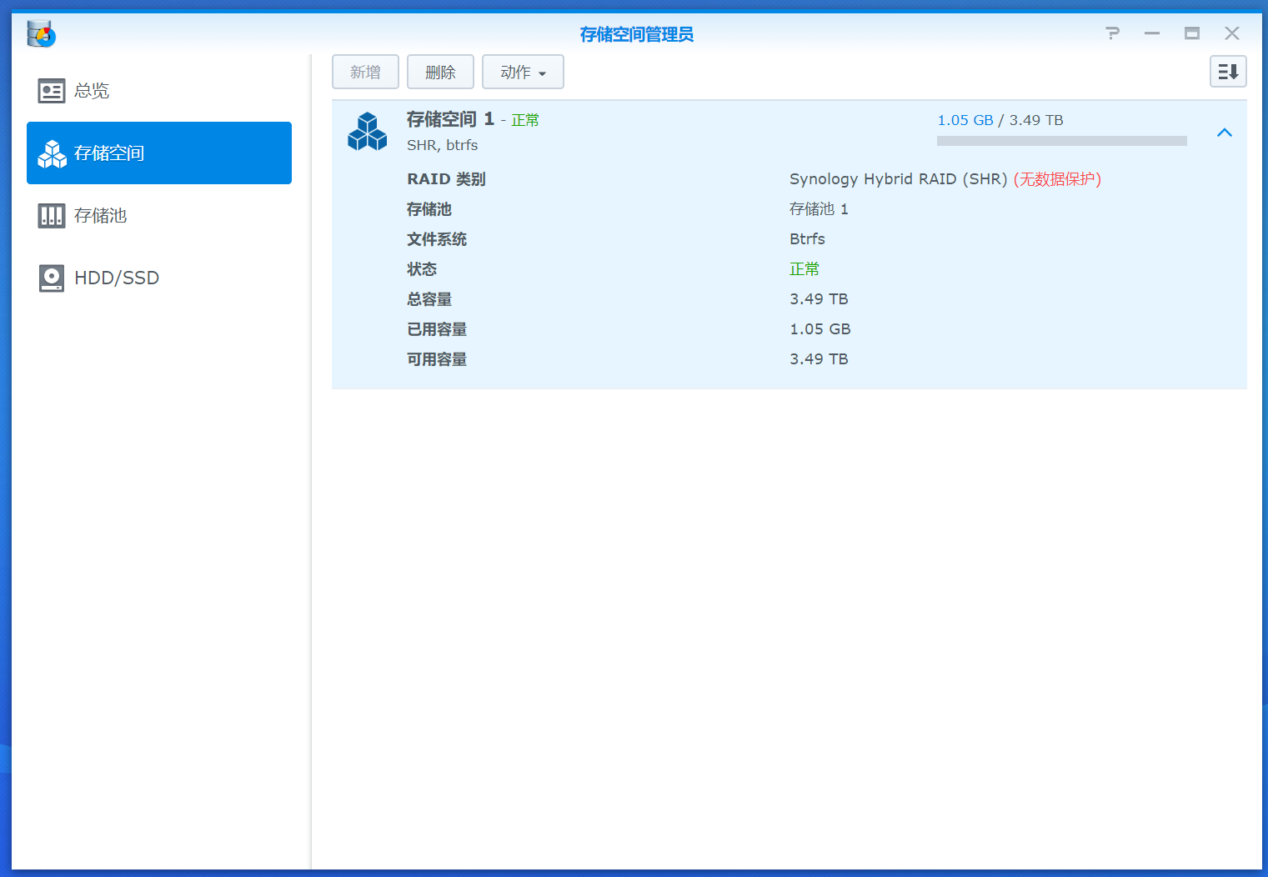
Task: Click the green 正常 value in 状态 row
Action: pos(804,269)
